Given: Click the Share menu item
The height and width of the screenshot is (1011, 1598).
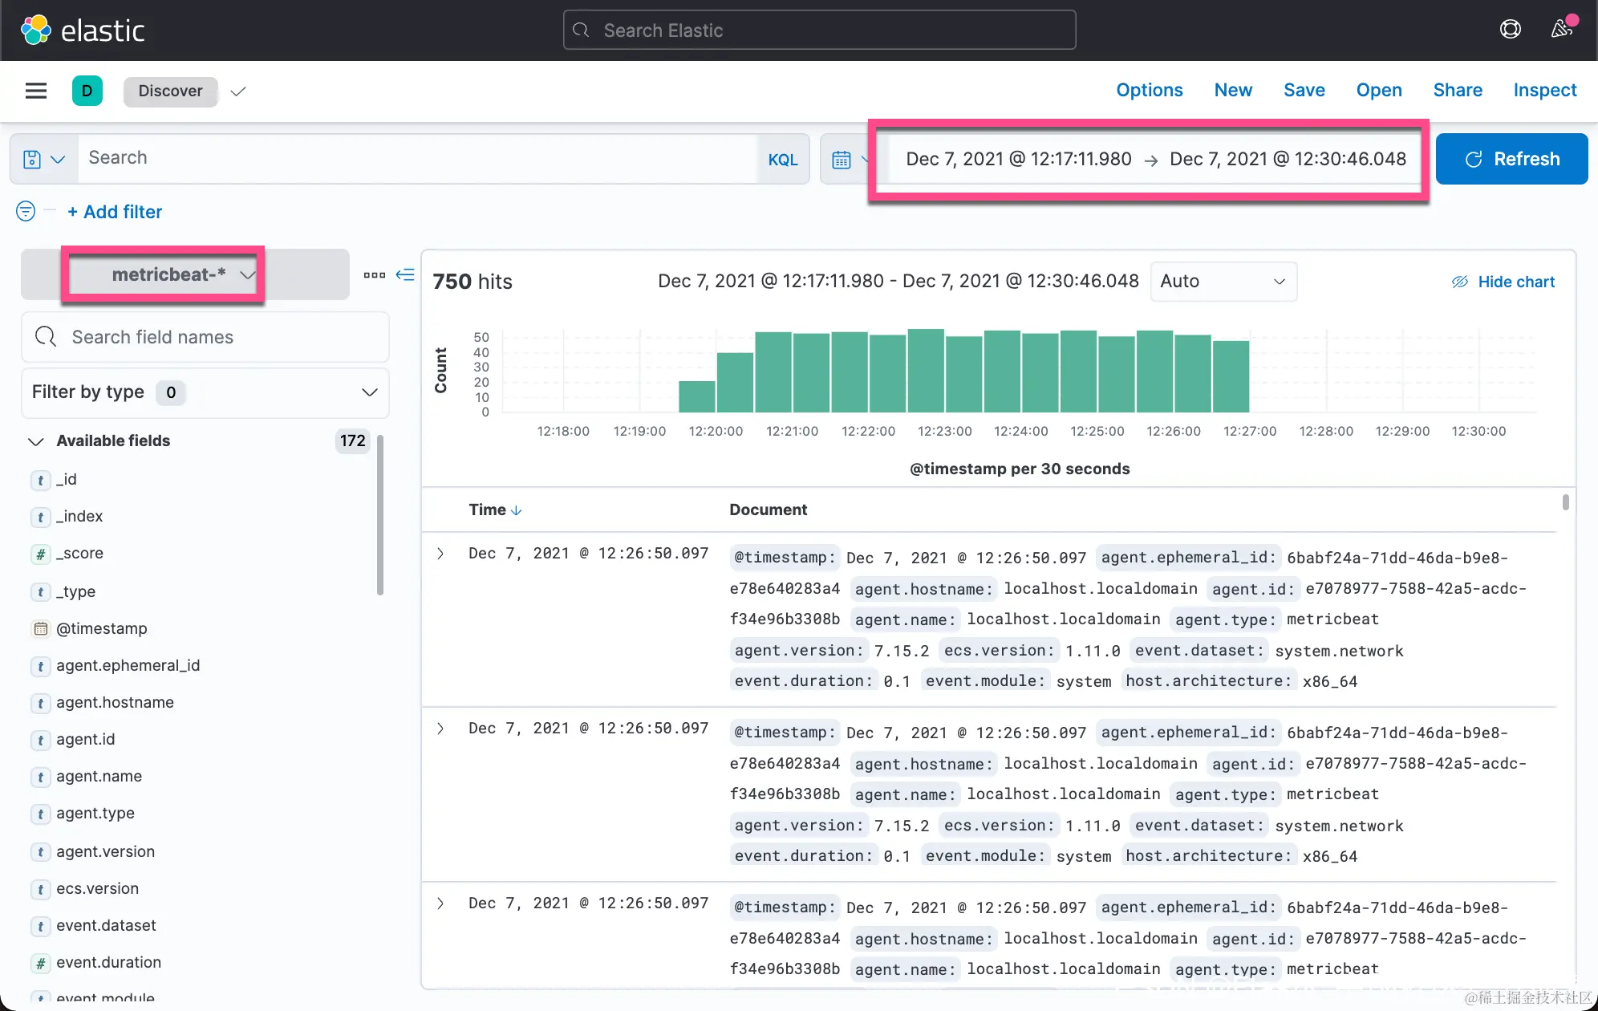Looking at the screenshot, I should [x=1457, y=91].
